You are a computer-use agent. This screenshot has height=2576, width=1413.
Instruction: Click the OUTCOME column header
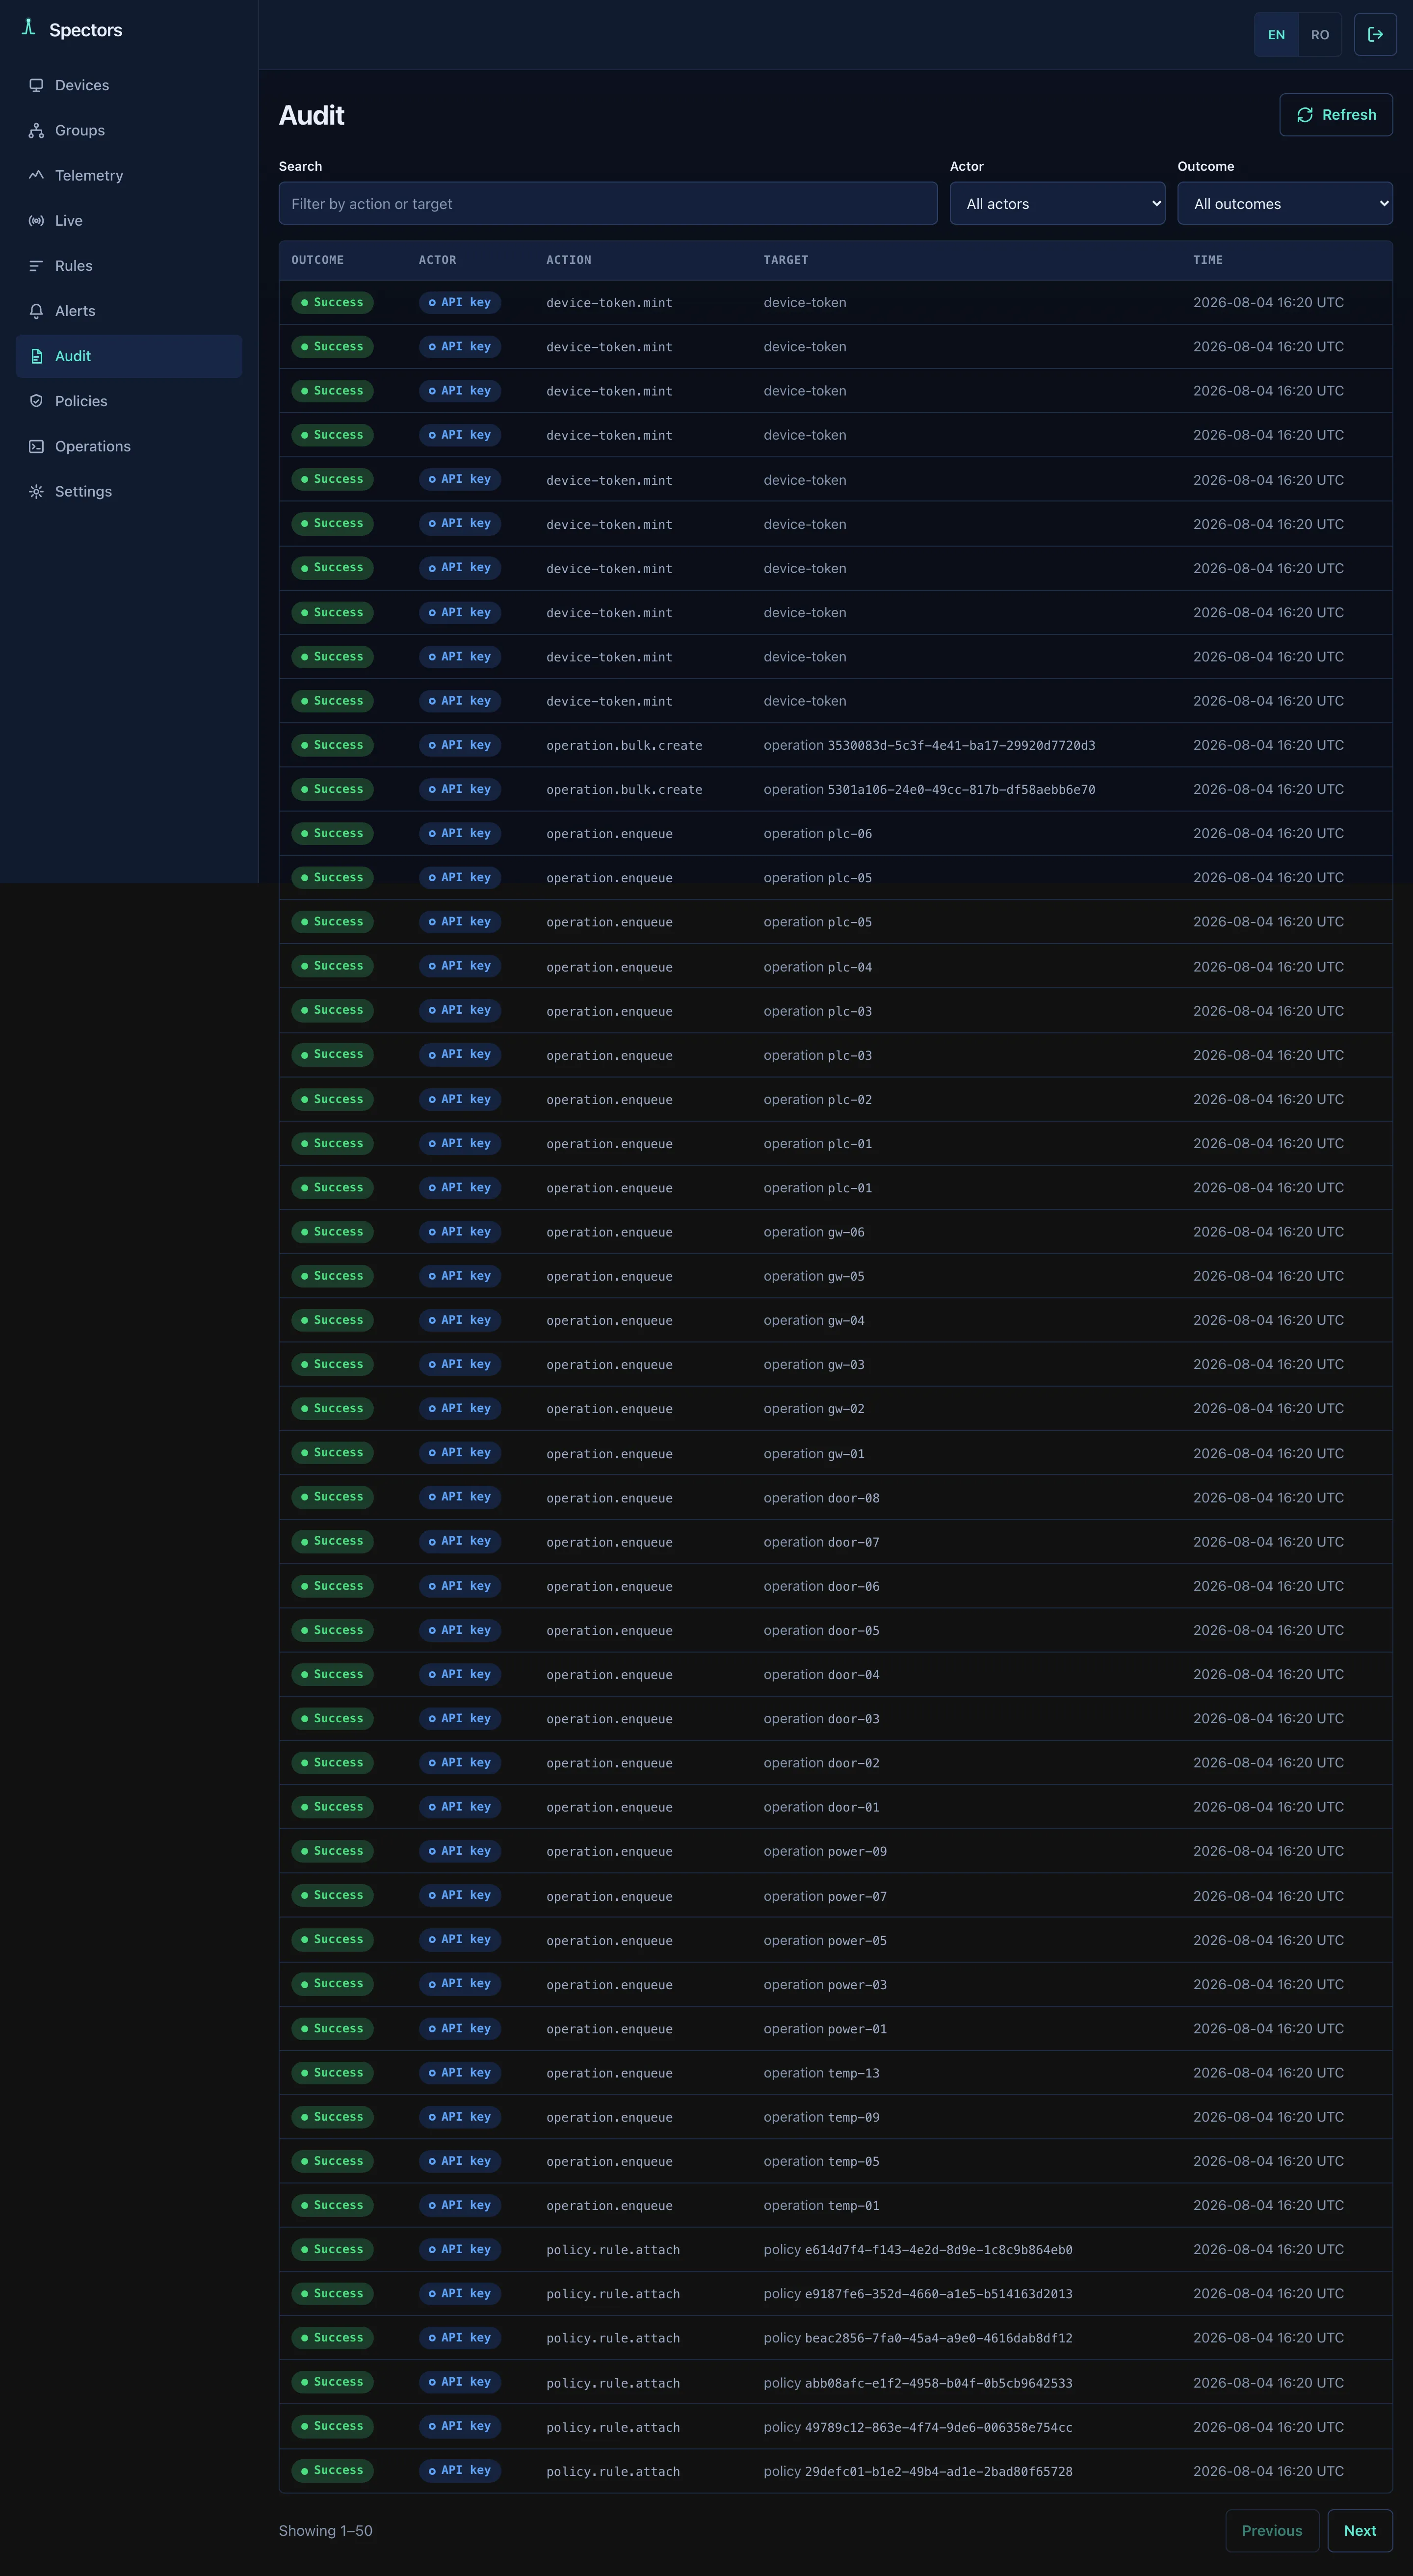point(317,260)
